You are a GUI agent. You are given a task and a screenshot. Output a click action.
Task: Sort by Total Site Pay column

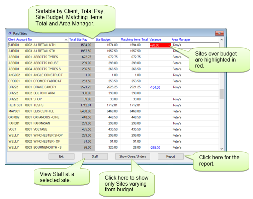coord(78,39)
